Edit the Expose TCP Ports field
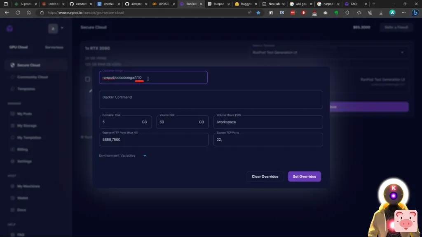This screenshot has width=422, height=237. click(x=268, y=139)
